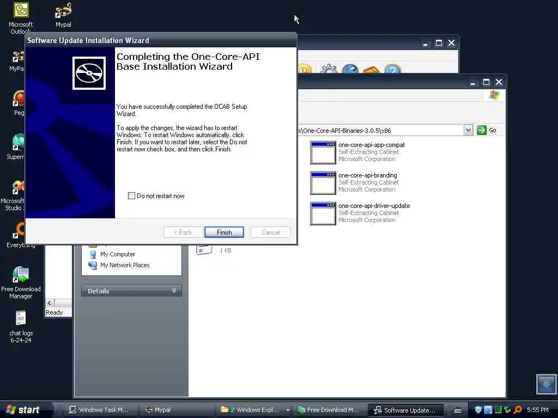Click the blue round toolbar icon in rear window

click(x=350, y=69)
